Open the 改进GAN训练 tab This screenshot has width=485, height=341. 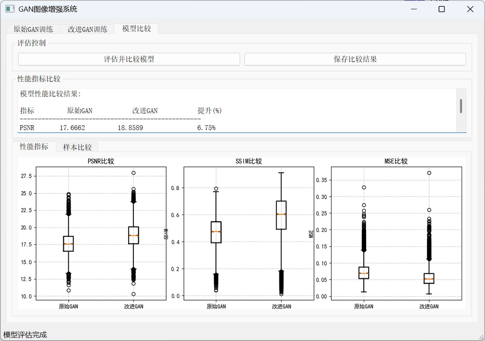(x=87, y=29)
